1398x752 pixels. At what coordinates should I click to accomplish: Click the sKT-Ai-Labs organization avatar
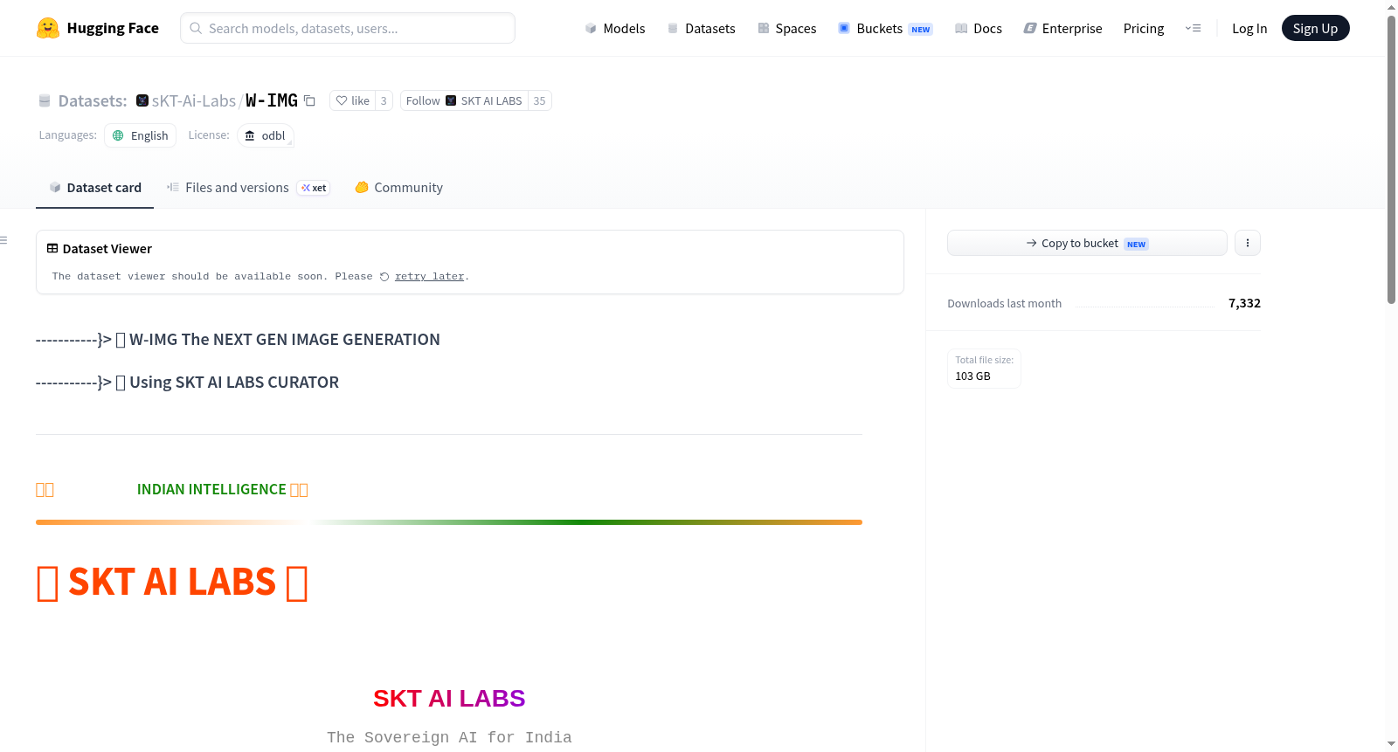tap(142, 100)
